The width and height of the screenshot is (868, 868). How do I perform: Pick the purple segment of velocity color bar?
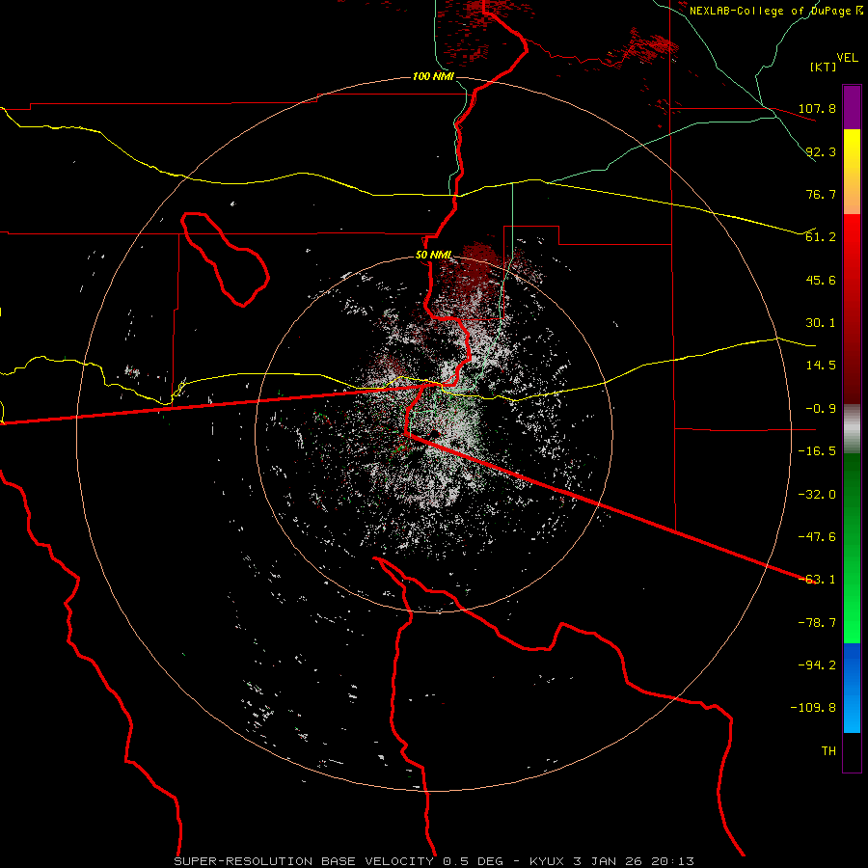[852, 107]
